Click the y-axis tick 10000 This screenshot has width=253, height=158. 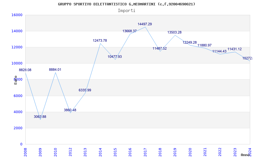(x=17, y=64)
